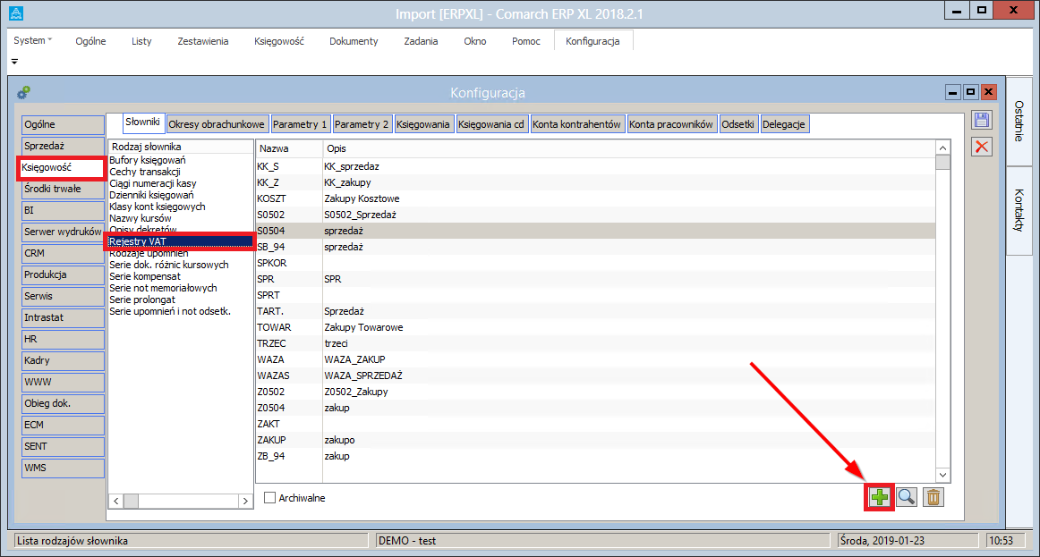Enable the Archiwalne checkbox
The image size is (1040, 557).
[270, 498]
